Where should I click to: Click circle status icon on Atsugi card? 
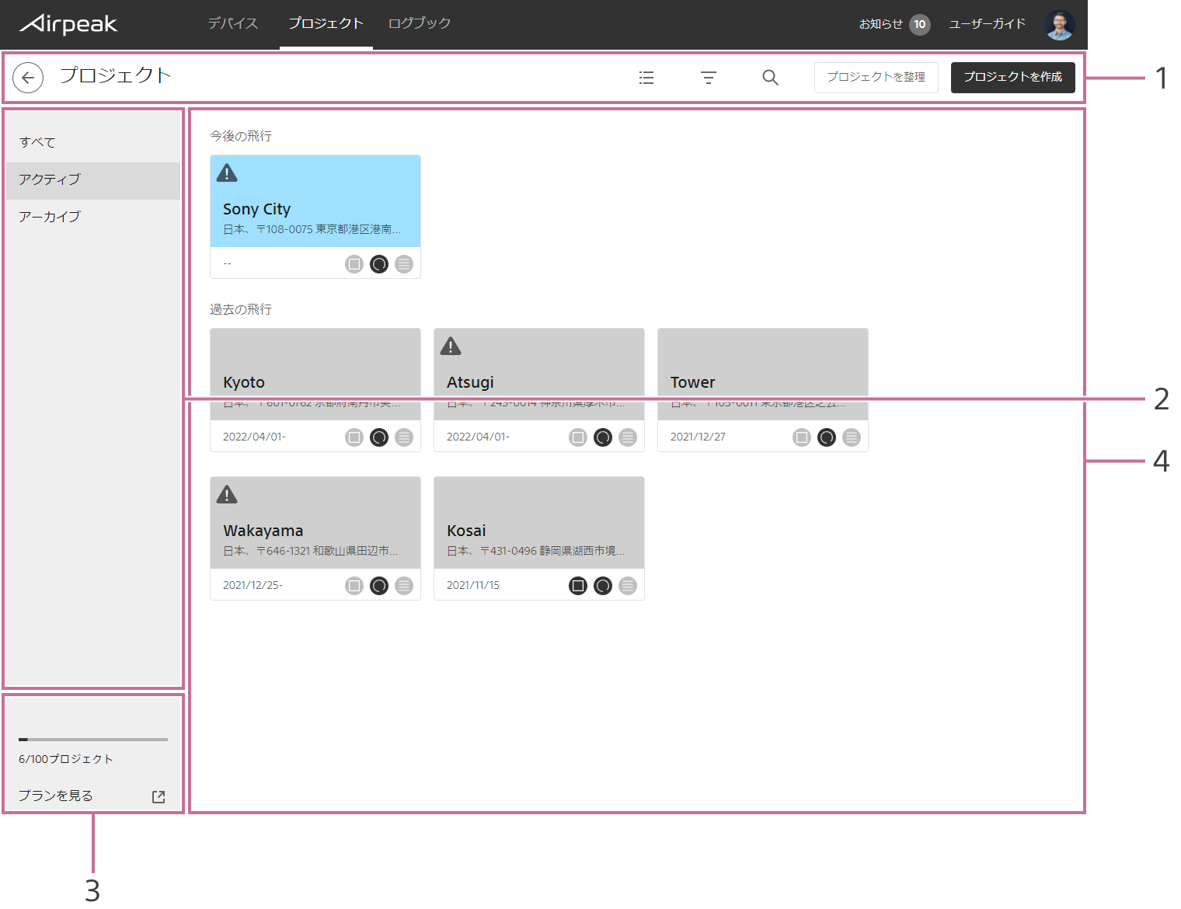pos(603,437)
